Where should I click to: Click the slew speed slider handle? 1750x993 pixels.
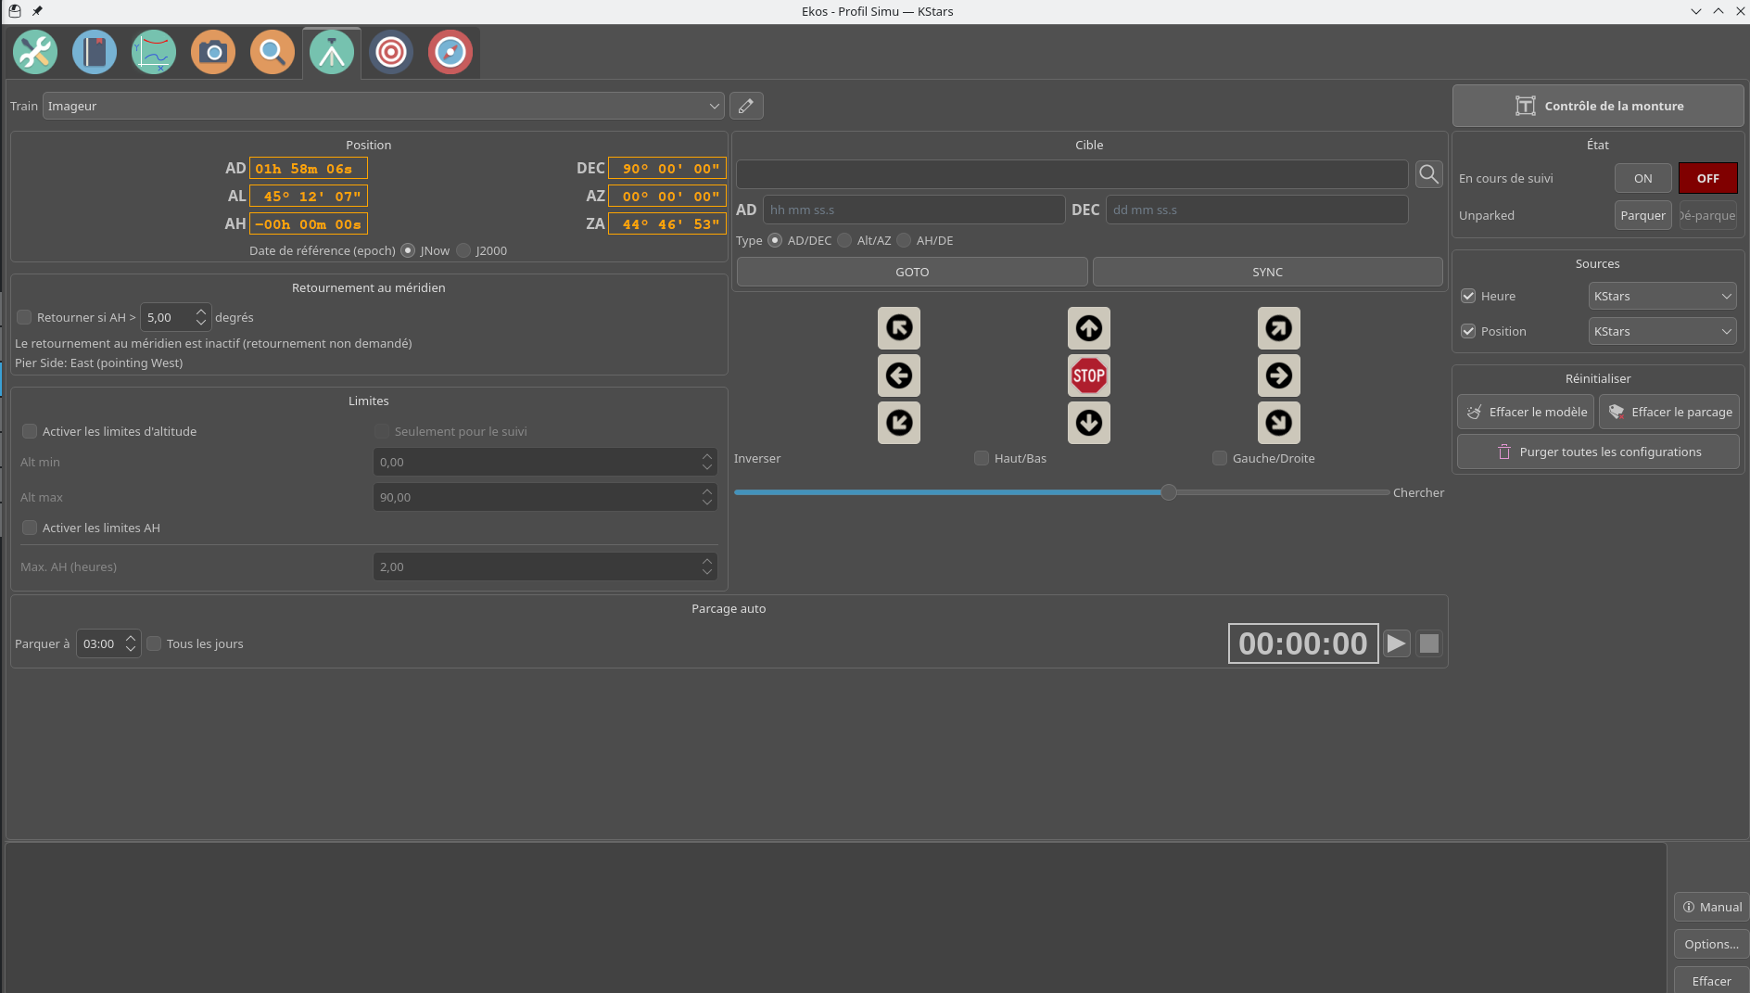[1169, 492]
